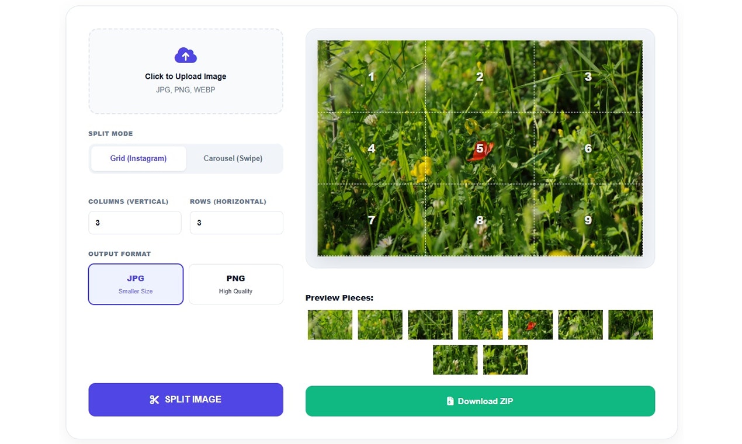Image resolution: width=742 pixels, height=444 pixels.
Task: Click the Split Mode selector area
Action: pos(185,158)
